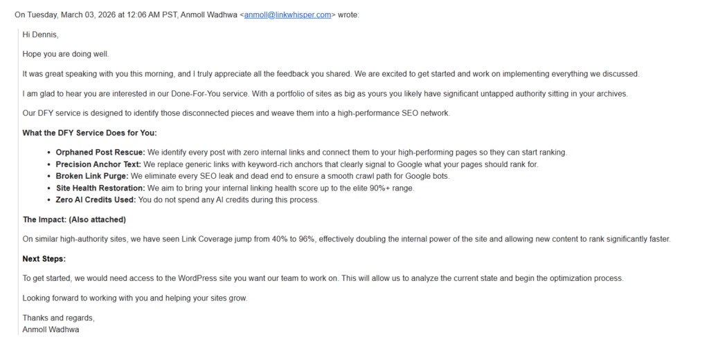Click the "Next Steps:" heading
This screenshot has height=339, width=709.
[44, 259]
